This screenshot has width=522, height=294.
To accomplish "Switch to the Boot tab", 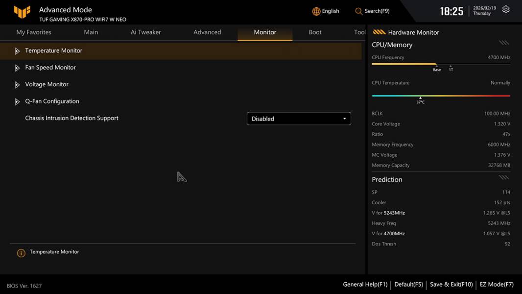I will pos(315,32).
